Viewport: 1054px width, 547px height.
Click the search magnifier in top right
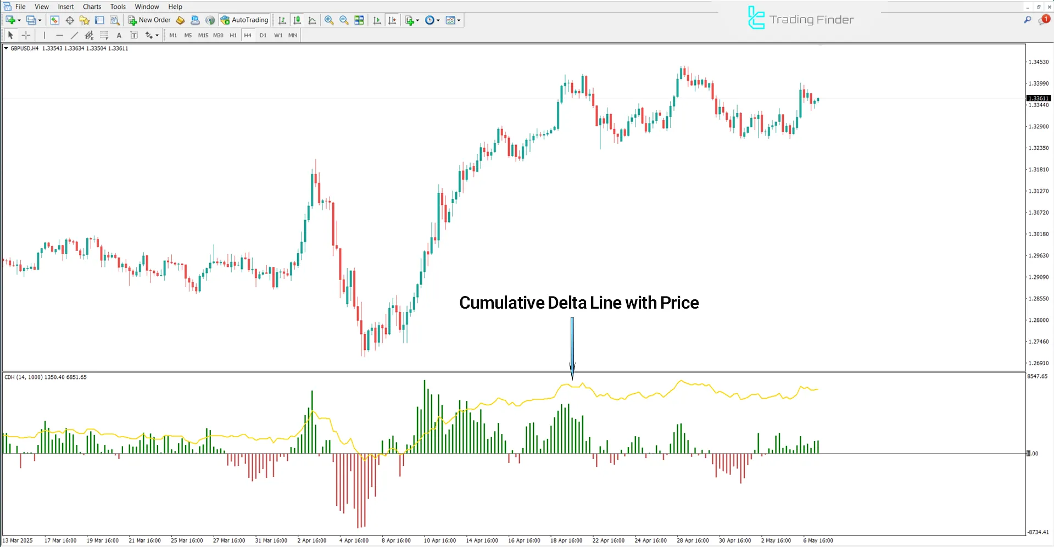(x=1028, y=20)
